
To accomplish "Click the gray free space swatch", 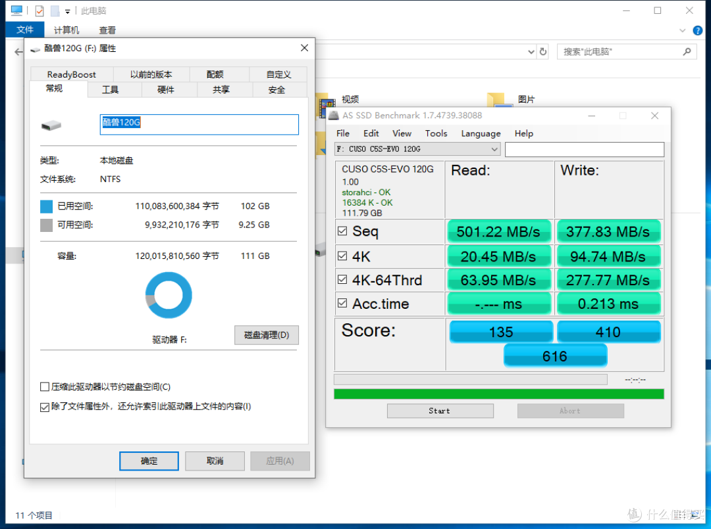I will (x=46, y=225).
